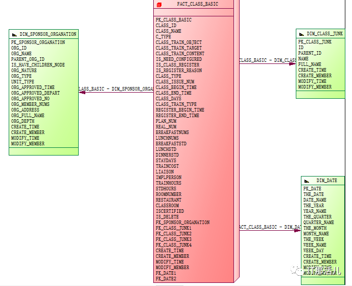Select CLASS_ISSUE_NUM column
Viewport: 352px width, 286px height.
click(x=175, y=82)
